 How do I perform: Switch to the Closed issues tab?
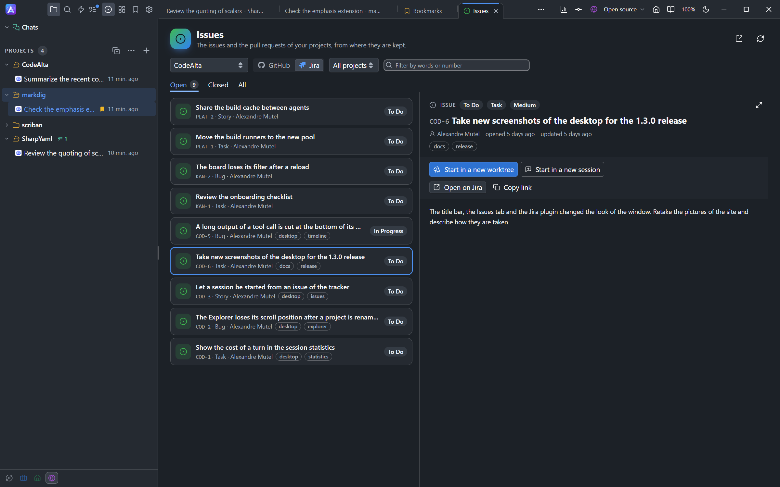tap(218, 85)
